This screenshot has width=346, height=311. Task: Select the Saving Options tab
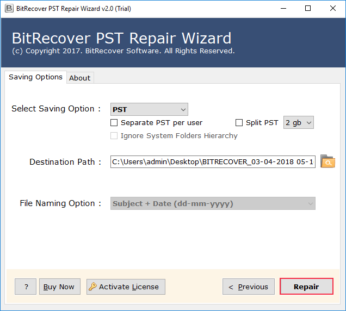[x=35, y=77]
